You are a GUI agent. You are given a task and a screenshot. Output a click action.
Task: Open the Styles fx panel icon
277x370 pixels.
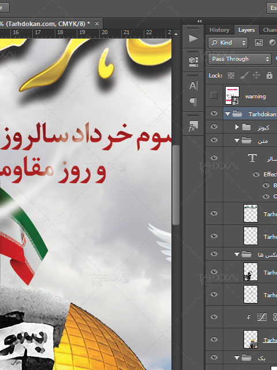193,125
